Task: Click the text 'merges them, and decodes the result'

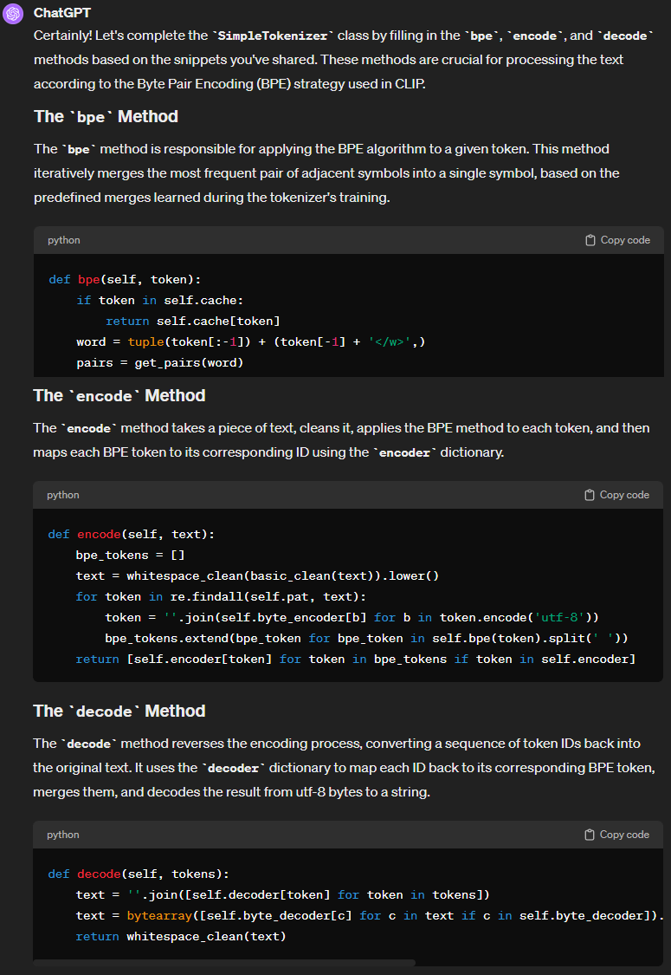Action: 231,792
